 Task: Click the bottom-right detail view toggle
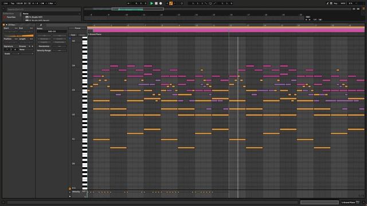coord(364,203)
